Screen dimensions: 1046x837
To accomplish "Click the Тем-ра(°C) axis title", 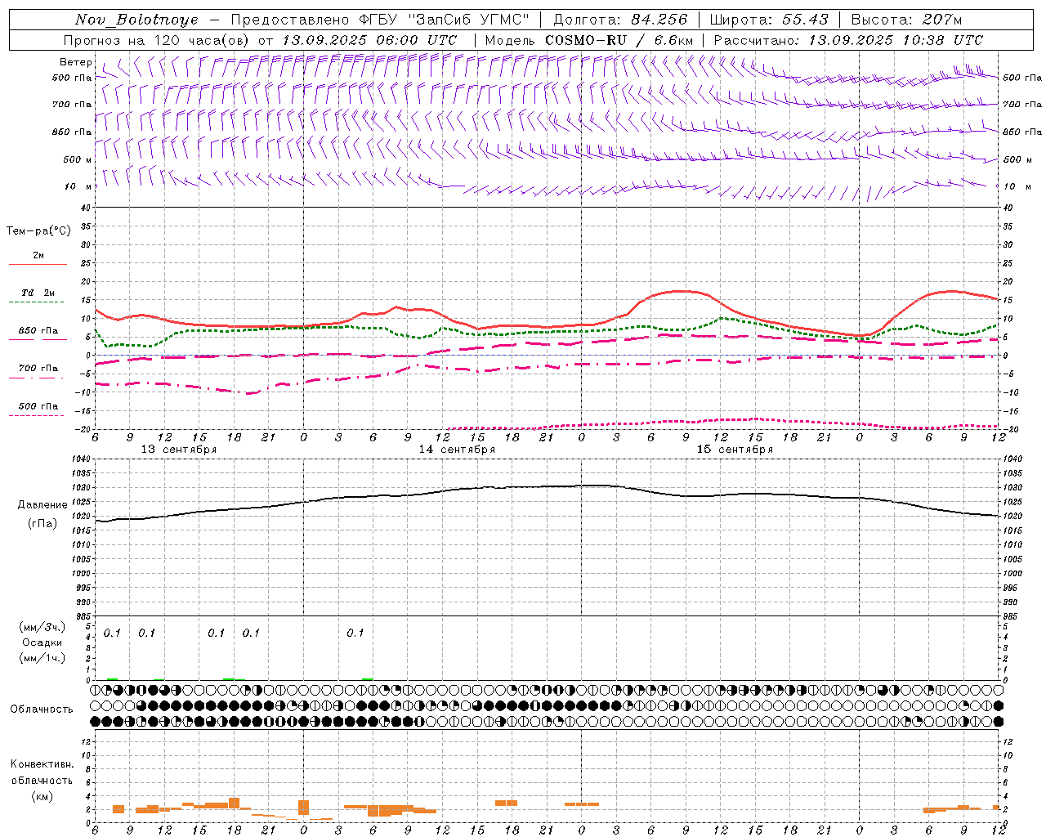I will pos(38,231).
